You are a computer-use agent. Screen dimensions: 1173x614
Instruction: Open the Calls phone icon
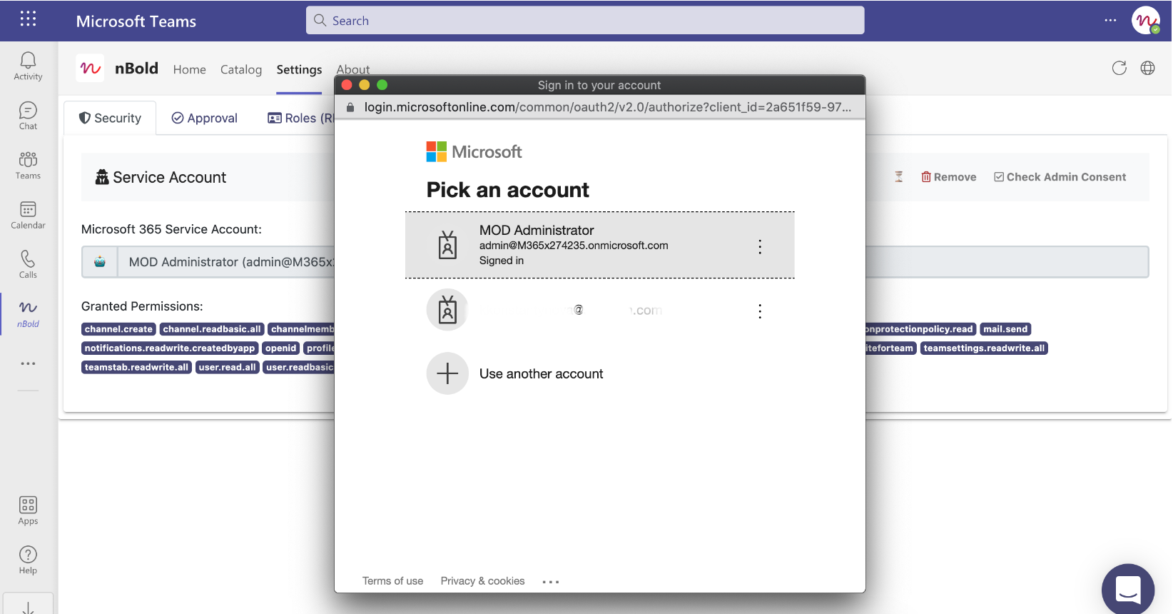28,263
